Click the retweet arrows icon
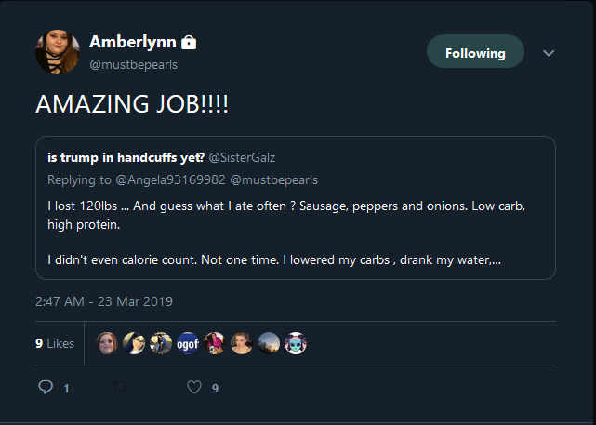596x425 pixels. pos(120,388)
